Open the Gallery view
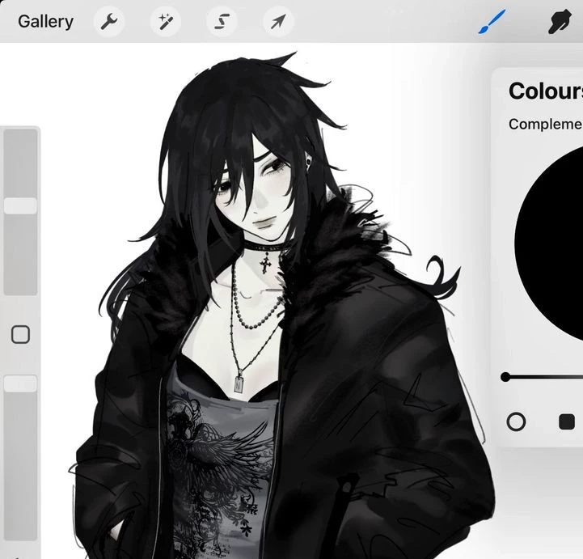The image size is (583, 559). (45, 22)
